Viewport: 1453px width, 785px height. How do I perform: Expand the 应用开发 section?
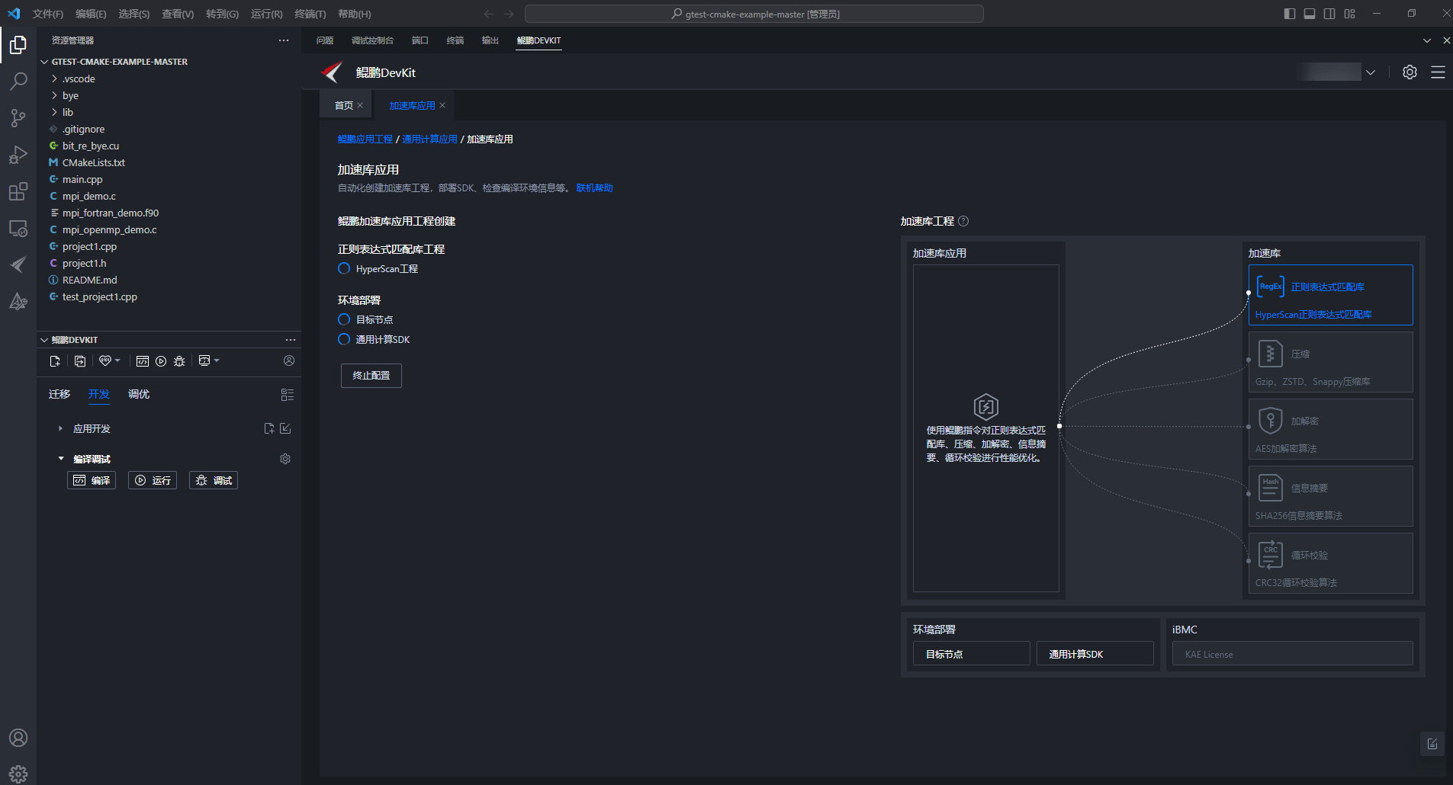tap(60, 428)
